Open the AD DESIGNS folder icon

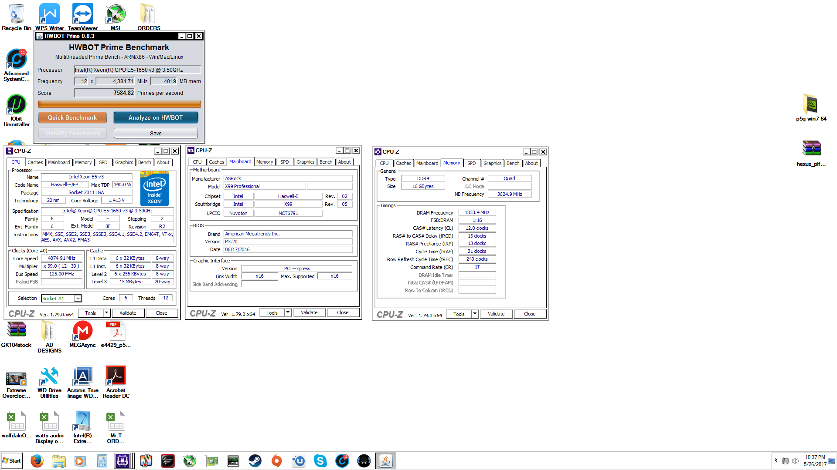[x=49, y=337]
